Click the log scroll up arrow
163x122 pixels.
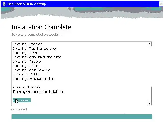tap(149, 44)
